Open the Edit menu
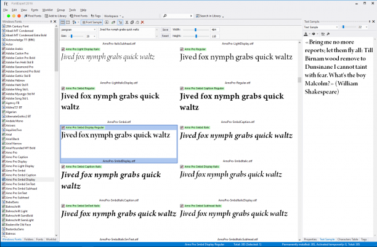The width and height of the screenshot is (377, 247). click(x=14, y=10)
